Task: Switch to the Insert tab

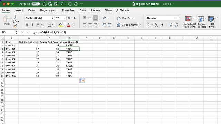Action: coord(19,10)
